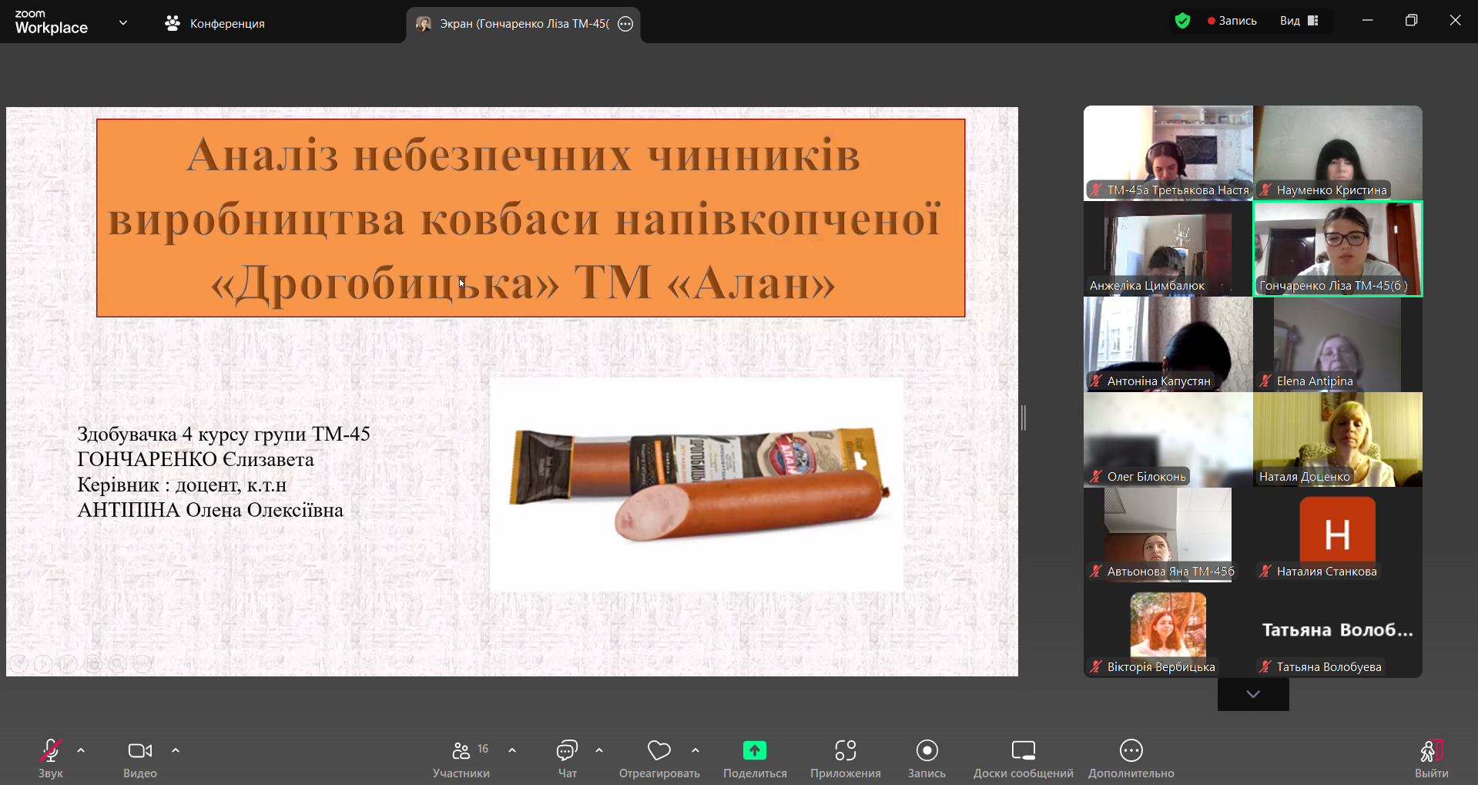Open video options arrow next to Видео
Screen dimensions: 1478x785
click(176, 750)
